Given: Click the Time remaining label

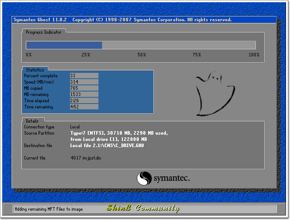Looking at the screenshot, I should tap(39, 107).
